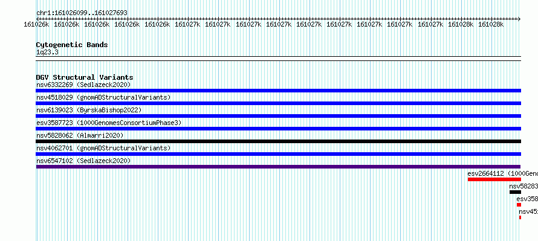
Task: Click the Cytogenetic Bands track heading
Action: 72,45
